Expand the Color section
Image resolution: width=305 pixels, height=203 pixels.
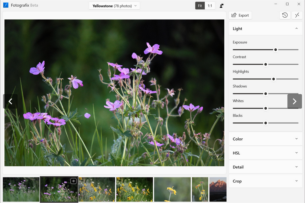[x=266, y=139]
